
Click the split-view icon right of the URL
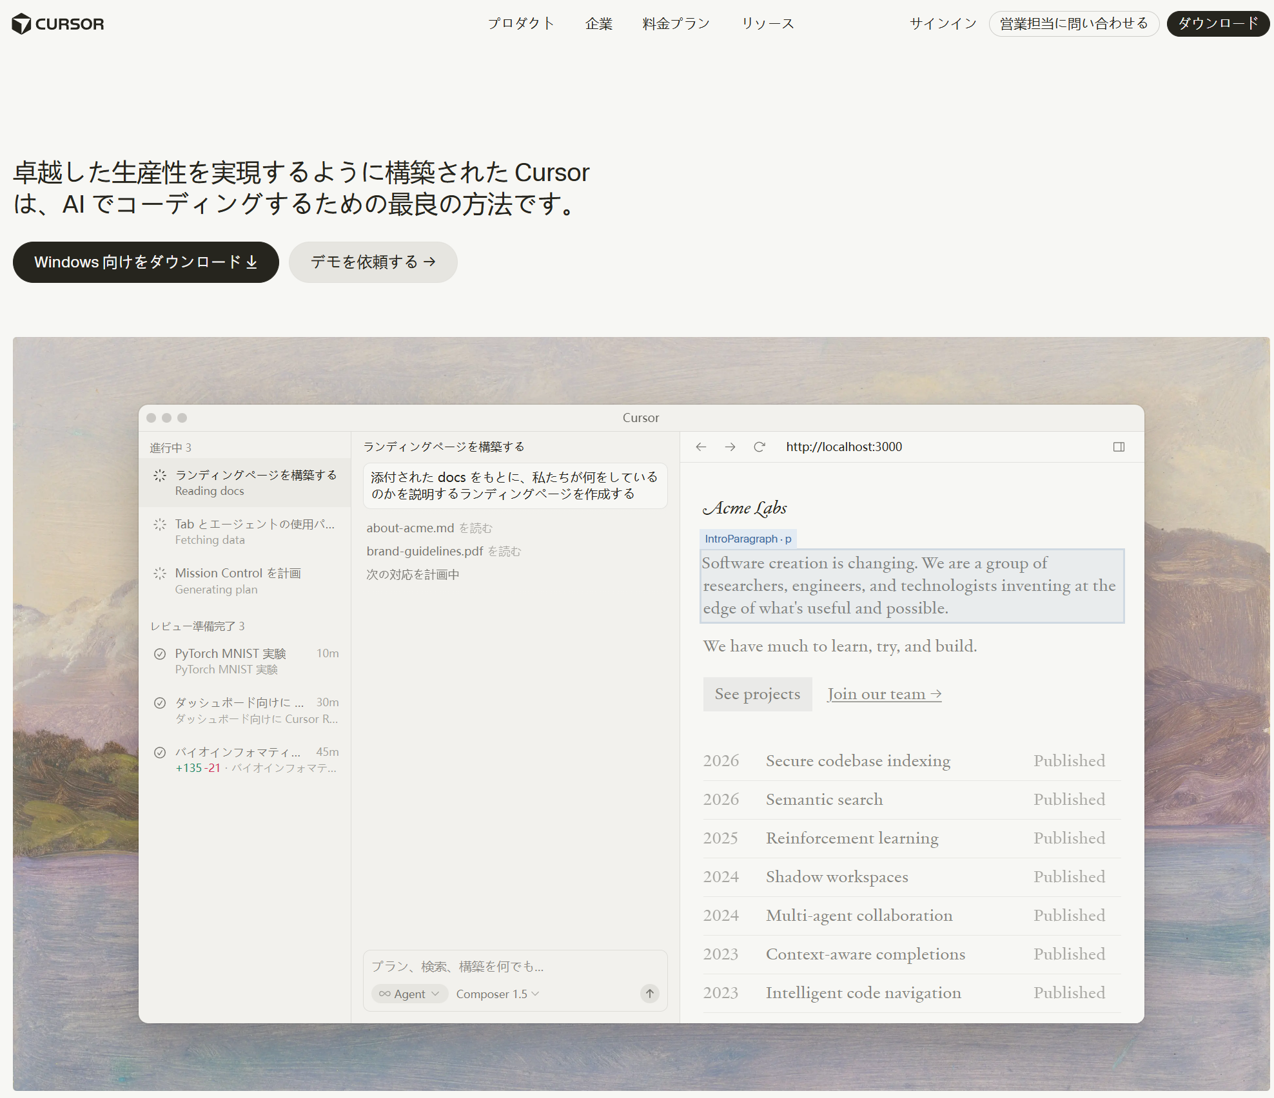tap(1119, 447)
